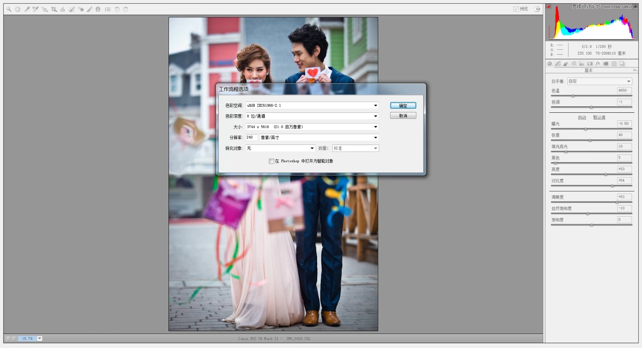
Task: Select the Red Eye Removal tool
Action: (81, 9)
